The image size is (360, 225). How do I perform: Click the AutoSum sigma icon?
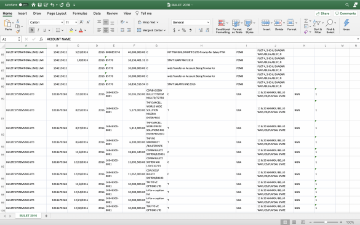point(306,21)
